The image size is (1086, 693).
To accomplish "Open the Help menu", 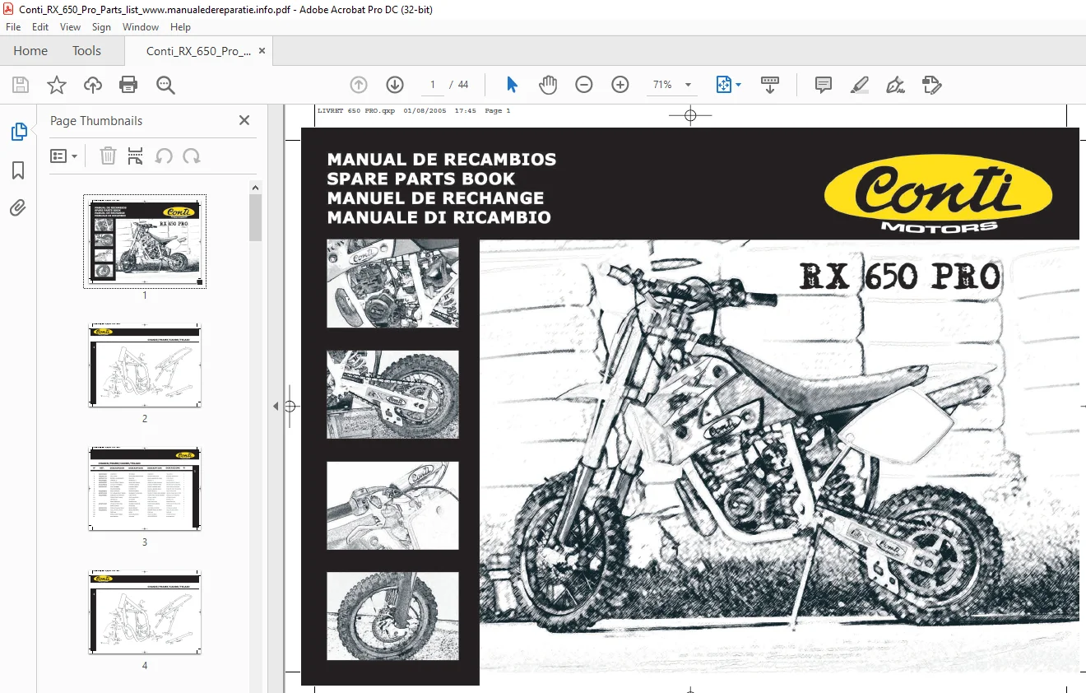I will pos(180,27).
